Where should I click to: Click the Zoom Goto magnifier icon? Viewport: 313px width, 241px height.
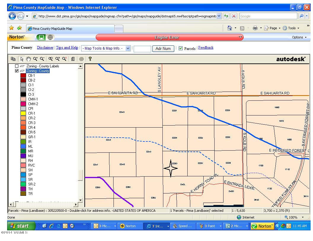[x=58, y=59]
